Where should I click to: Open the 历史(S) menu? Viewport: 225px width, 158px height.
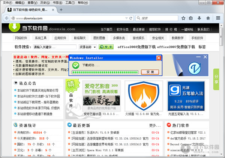[45, 3]
